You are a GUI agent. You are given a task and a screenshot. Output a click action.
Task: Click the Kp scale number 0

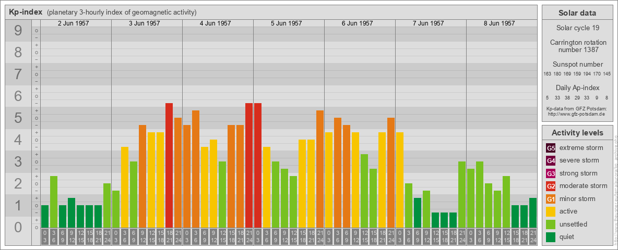click(x=18, y=227)
